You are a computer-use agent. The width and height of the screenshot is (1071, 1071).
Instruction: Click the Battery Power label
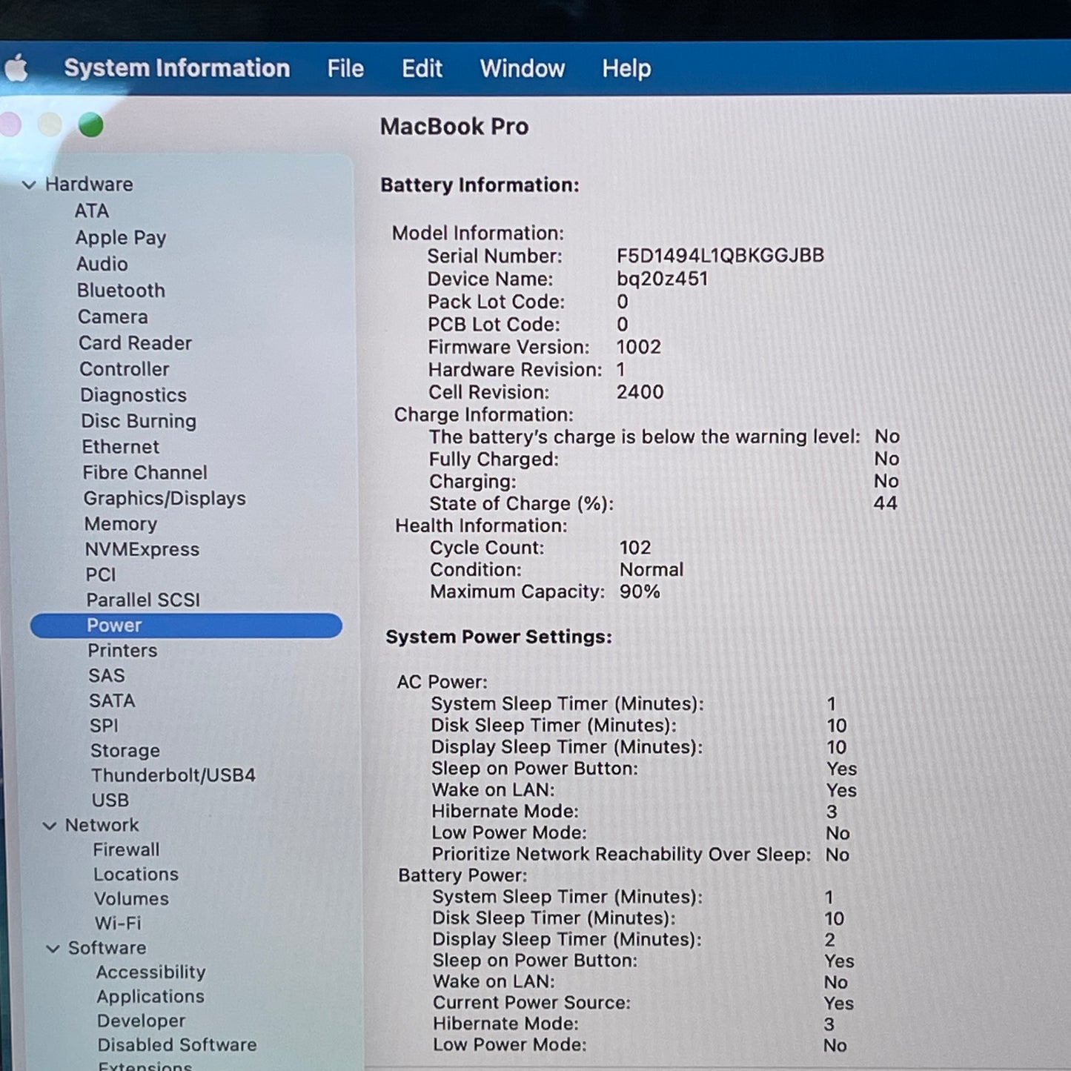click(x=463, y=876)
